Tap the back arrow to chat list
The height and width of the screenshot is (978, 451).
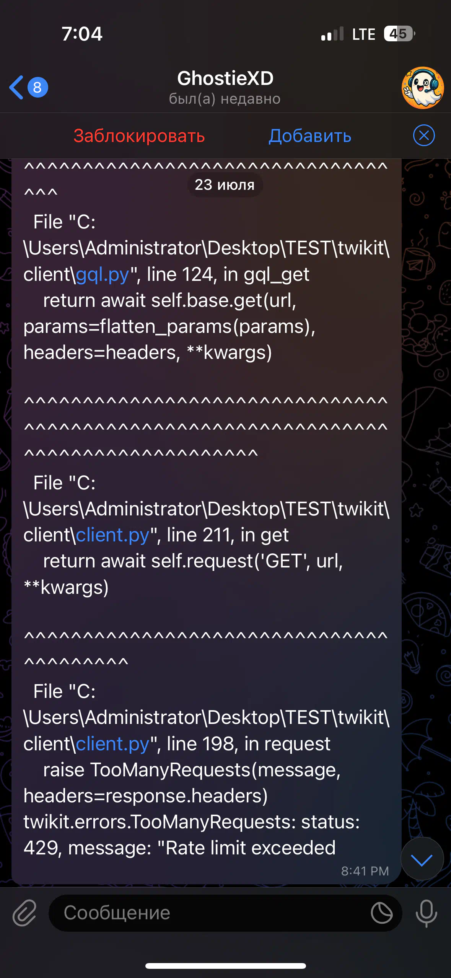[16, 88]
